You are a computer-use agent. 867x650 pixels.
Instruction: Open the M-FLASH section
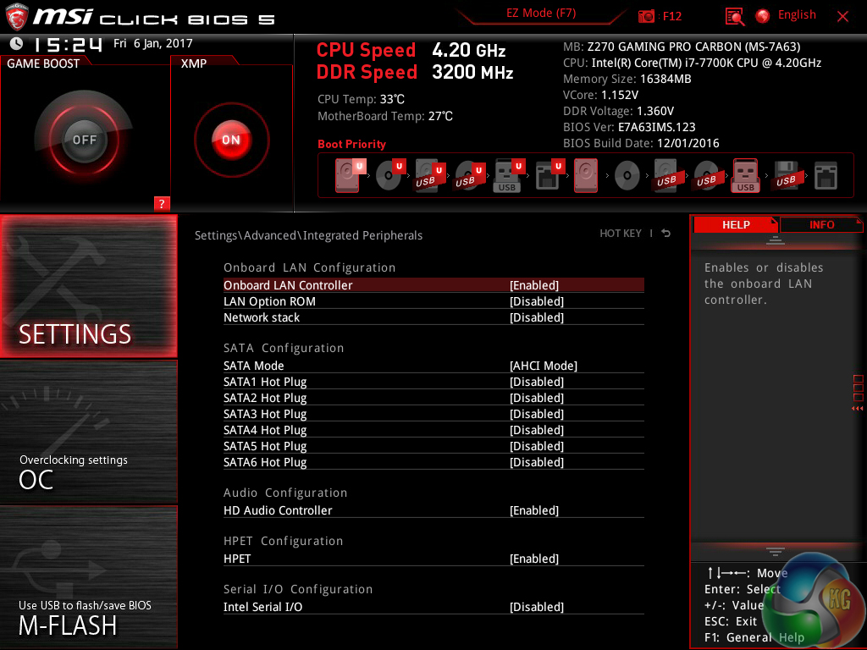click(x=89, y=616)
